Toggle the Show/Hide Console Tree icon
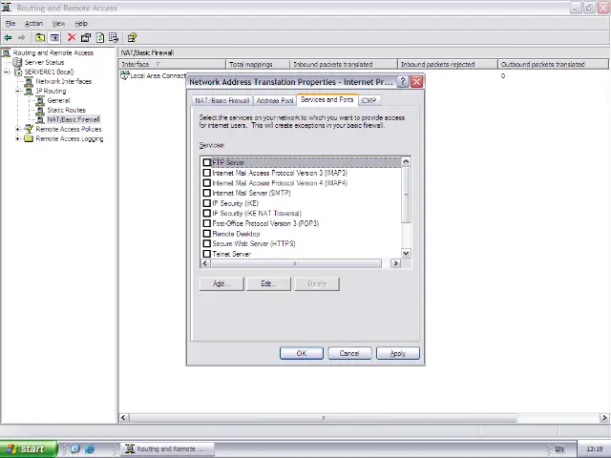The height and width of the screenshot is (458, 611). [54, 38]
